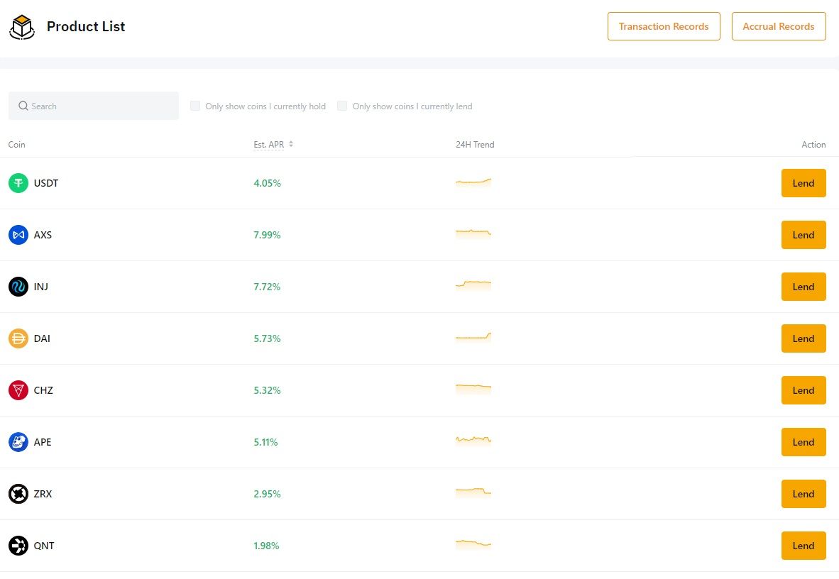This screenshot has height=579, width=839.
Task: Enable only show coins I currently hold
Action: click(x=195, y=106)
